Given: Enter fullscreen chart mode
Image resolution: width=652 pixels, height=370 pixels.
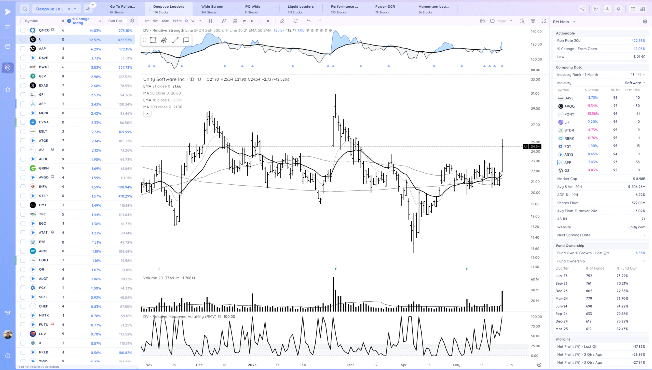Looking at the screenshot, I should pos(544,21).
